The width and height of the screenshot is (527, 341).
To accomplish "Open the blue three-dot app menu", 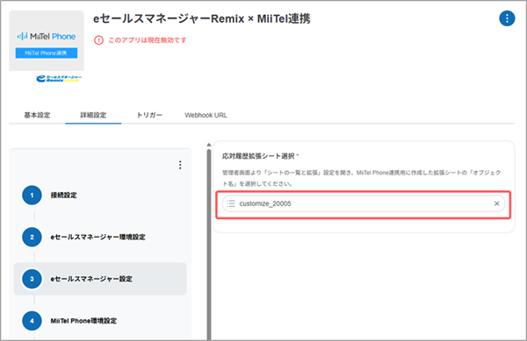I will (x=507, y=18).
